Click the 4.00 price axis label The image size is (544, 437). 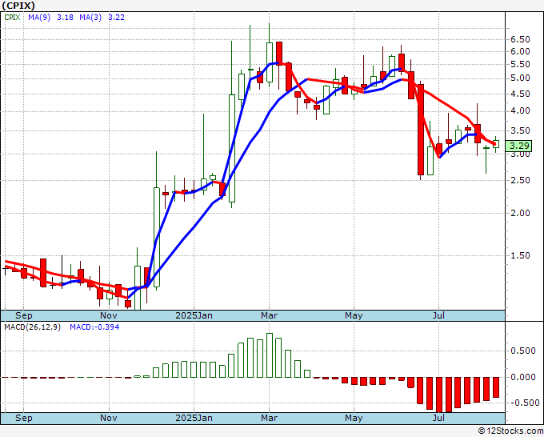[520, 111]
